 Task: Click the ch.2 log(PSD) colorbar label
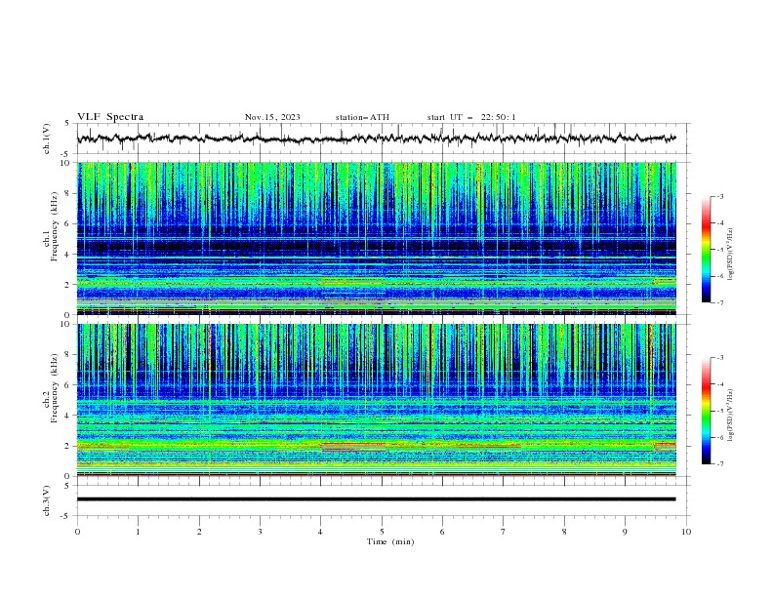[731, 416]
